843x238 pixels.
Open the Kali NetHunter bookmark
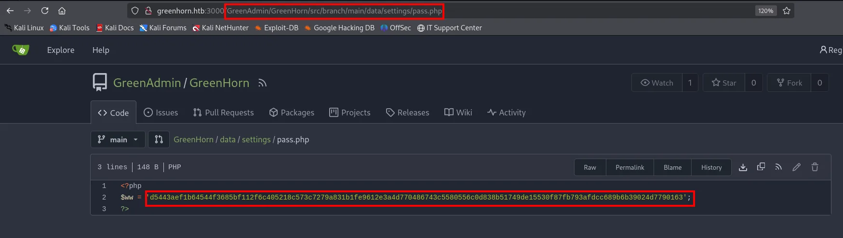tap(221, 28)
